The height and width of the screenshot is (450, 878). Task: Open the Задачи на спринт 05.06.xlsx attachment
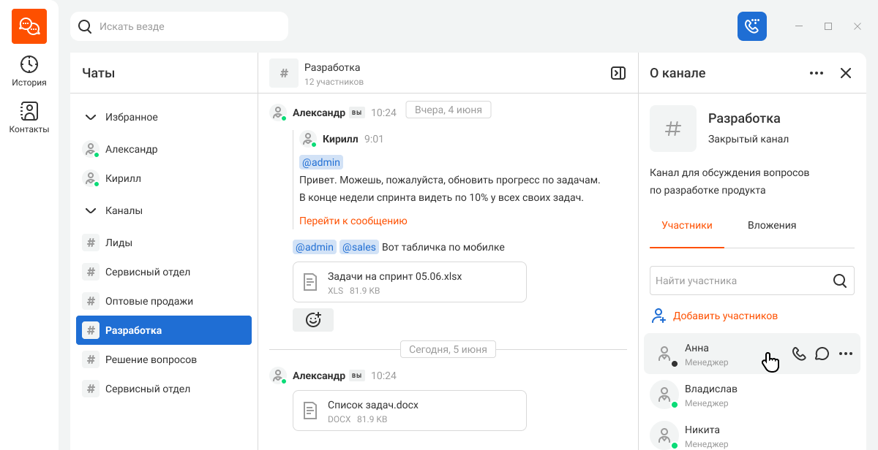pyautogui.click(x=410, y=282)
